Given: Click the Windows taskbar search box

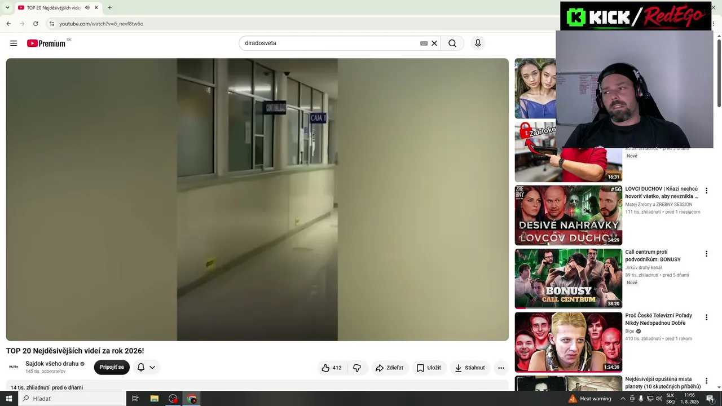Looking at the screenshot, I should coord(72,399).
